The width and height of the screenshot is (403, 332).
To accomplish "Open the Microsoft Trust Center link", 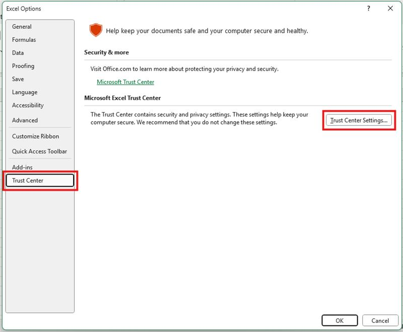I will [125, 82].
